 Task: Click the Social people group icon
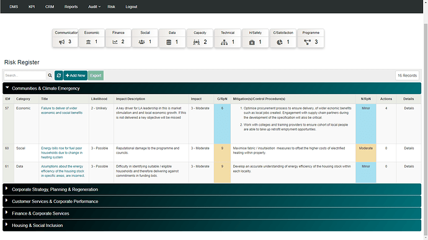point(141,42)
